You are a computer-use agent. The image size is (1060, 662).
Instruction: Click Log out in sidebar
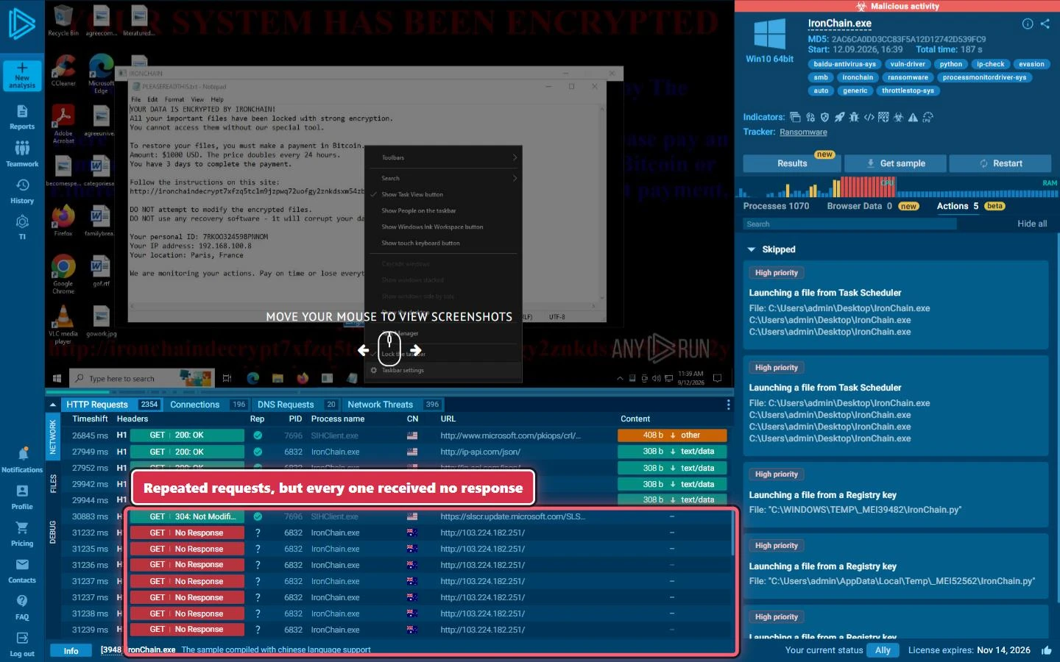click(x=22, y=644)
